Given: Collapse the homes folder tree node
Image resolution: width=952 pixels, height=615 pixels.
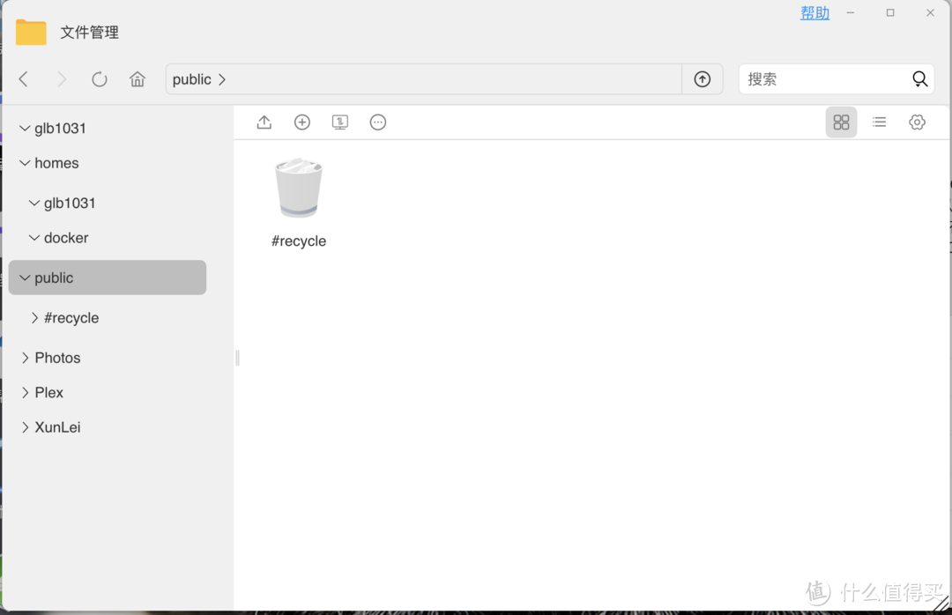Looking at the screenshot, I should (x=25, y=164).
